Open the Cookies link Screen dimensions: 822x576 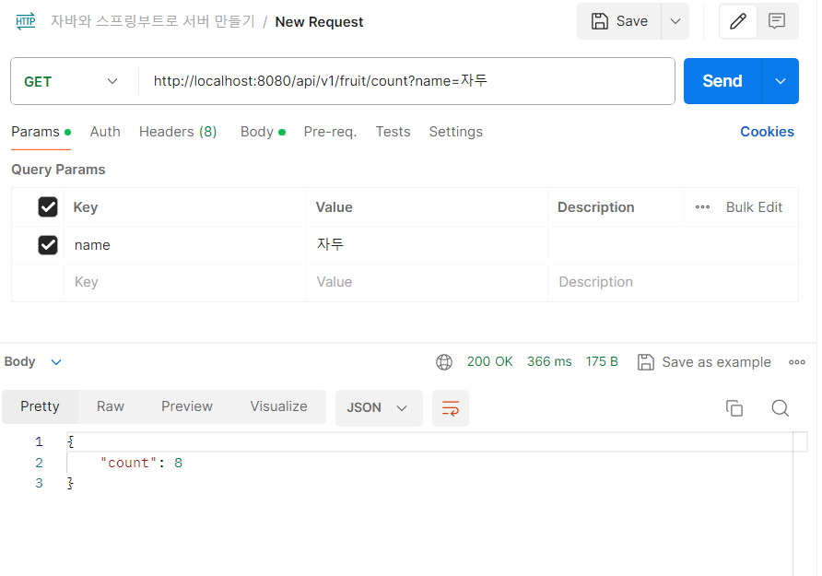767,132
